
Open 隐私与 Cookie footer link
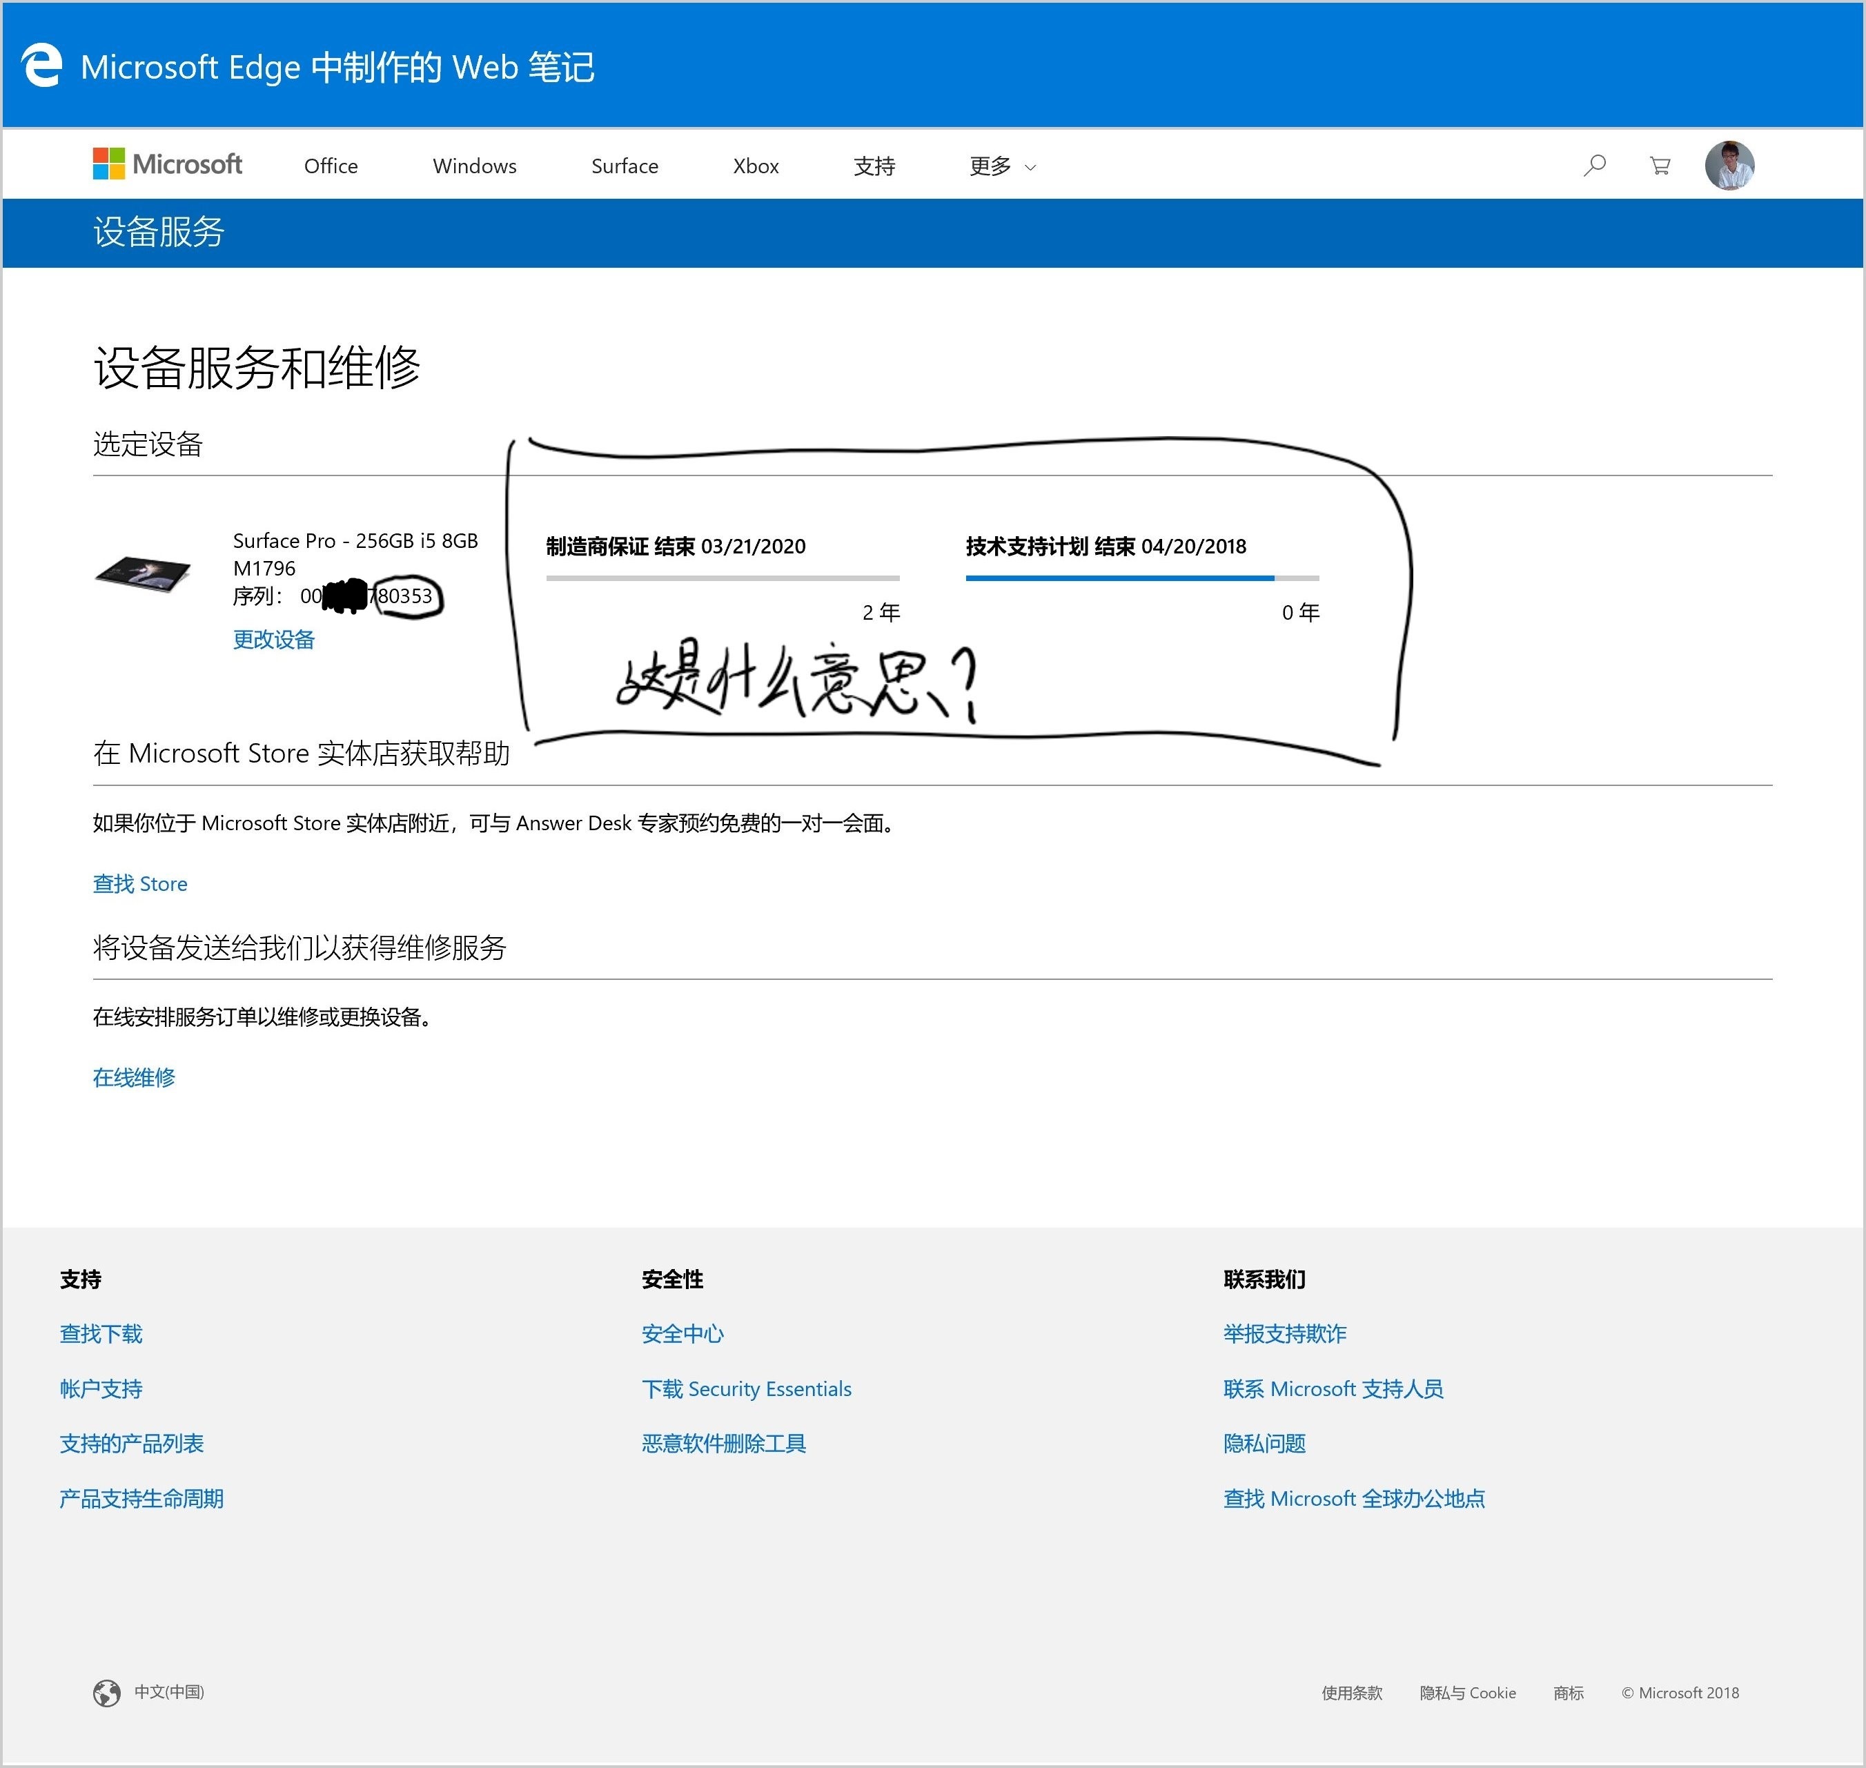[1467, 1693]
